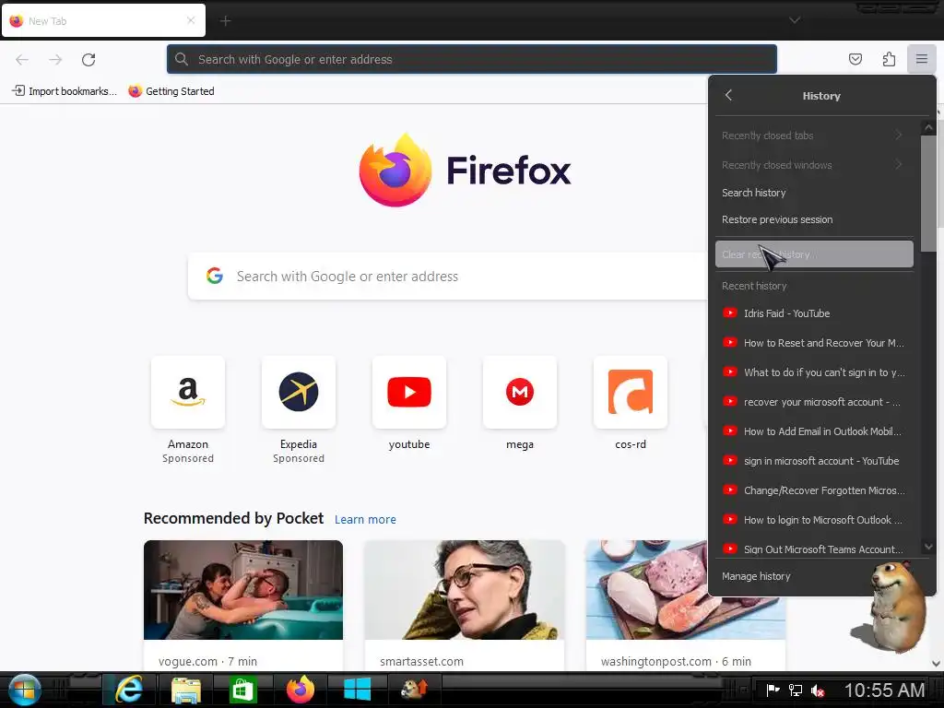Click the Import bookmarks toolbar item
944x708 pixels.
click(65, 91)
